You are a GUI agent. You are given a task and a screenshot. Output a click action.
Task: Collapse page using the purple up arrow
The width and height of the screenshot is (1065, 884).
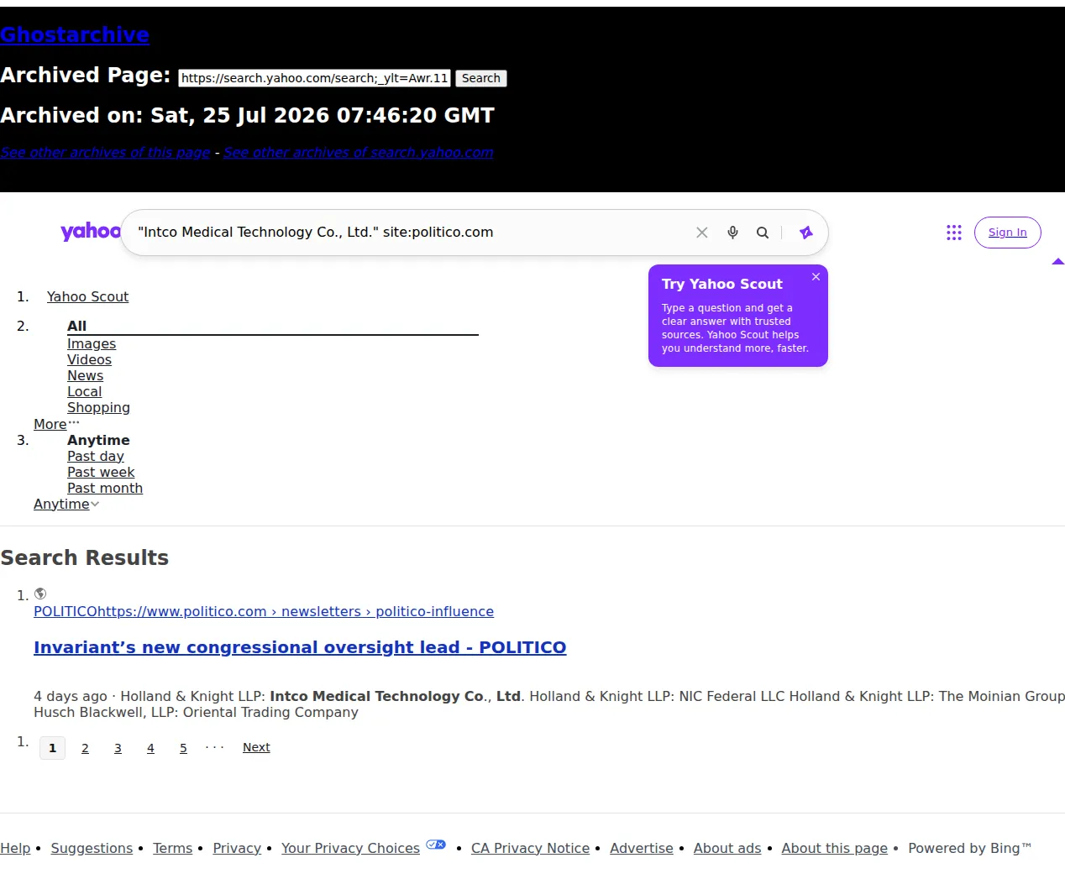1058,262
